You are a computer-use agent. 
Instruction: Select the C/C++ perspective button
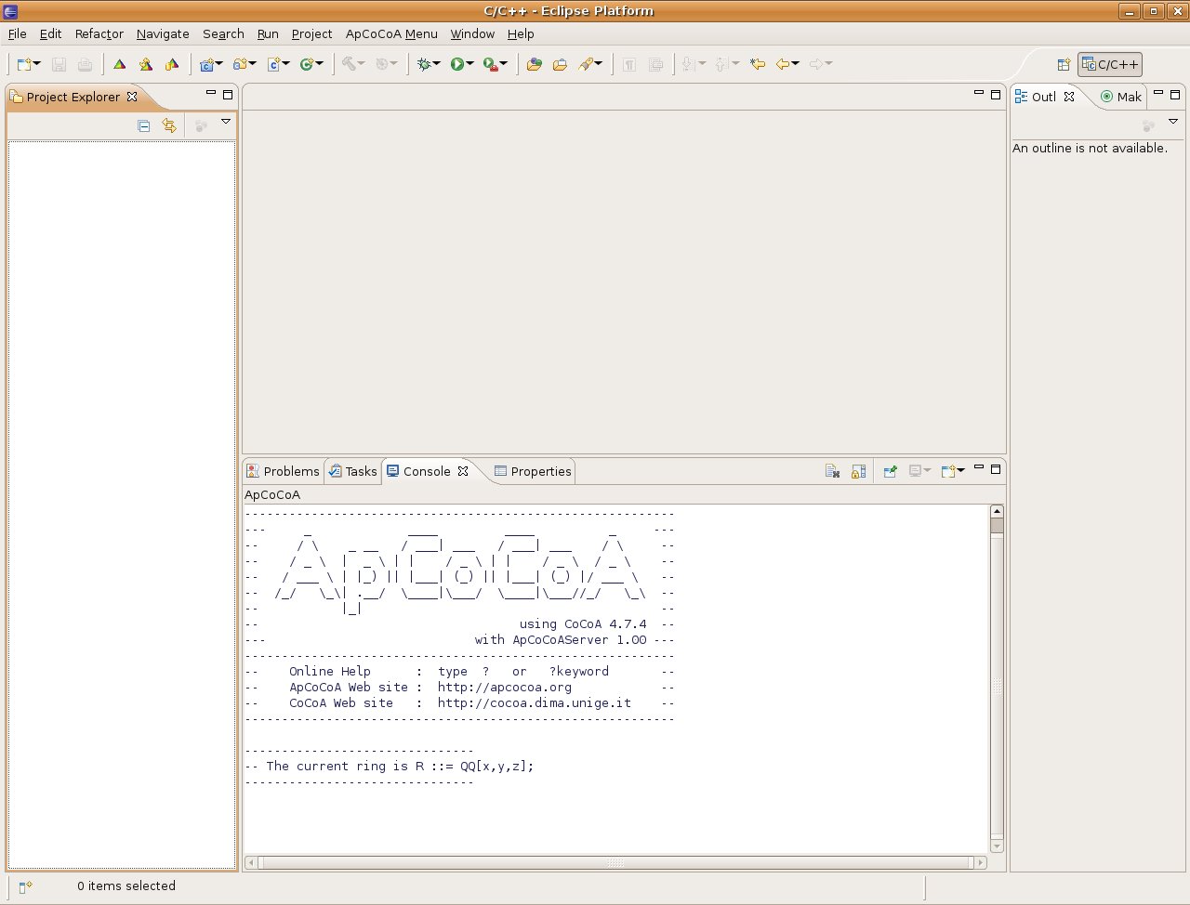[x=1110, y=64]
